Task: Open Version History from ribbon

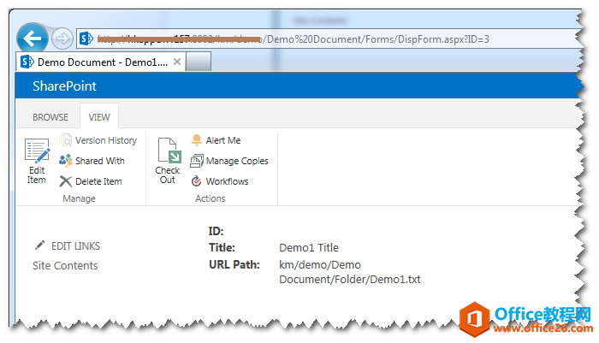Action: (x=65, y=140)
